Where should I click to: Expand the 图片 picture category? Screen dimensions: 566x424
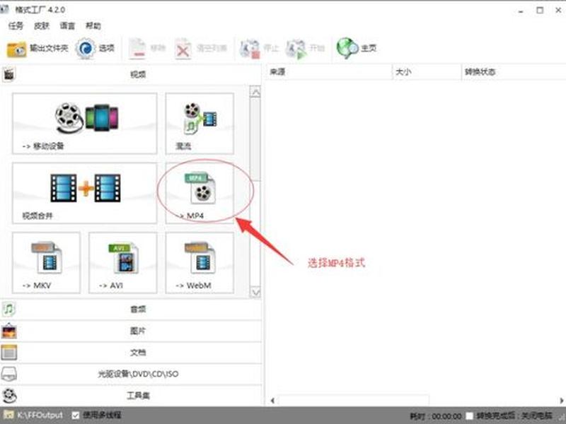(x=131, y=331)
